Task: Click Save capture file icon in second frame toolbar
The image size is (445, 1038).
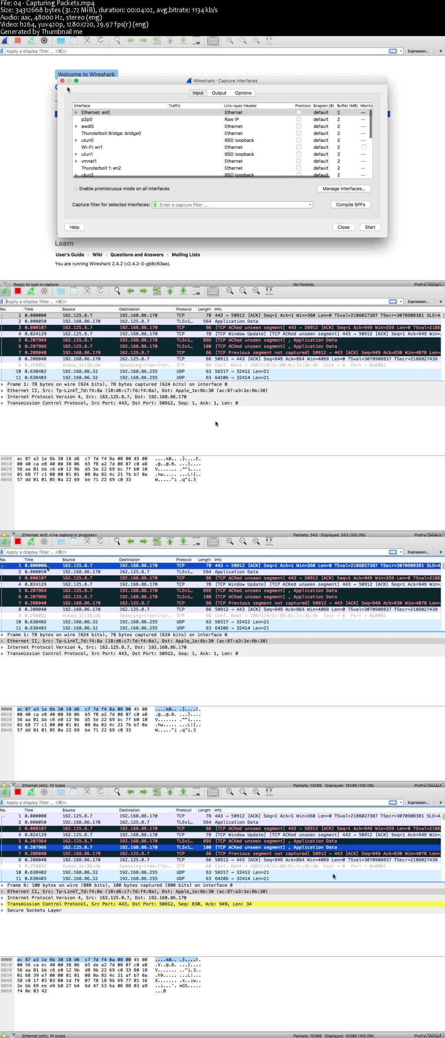Action: [x=74, y=291]
